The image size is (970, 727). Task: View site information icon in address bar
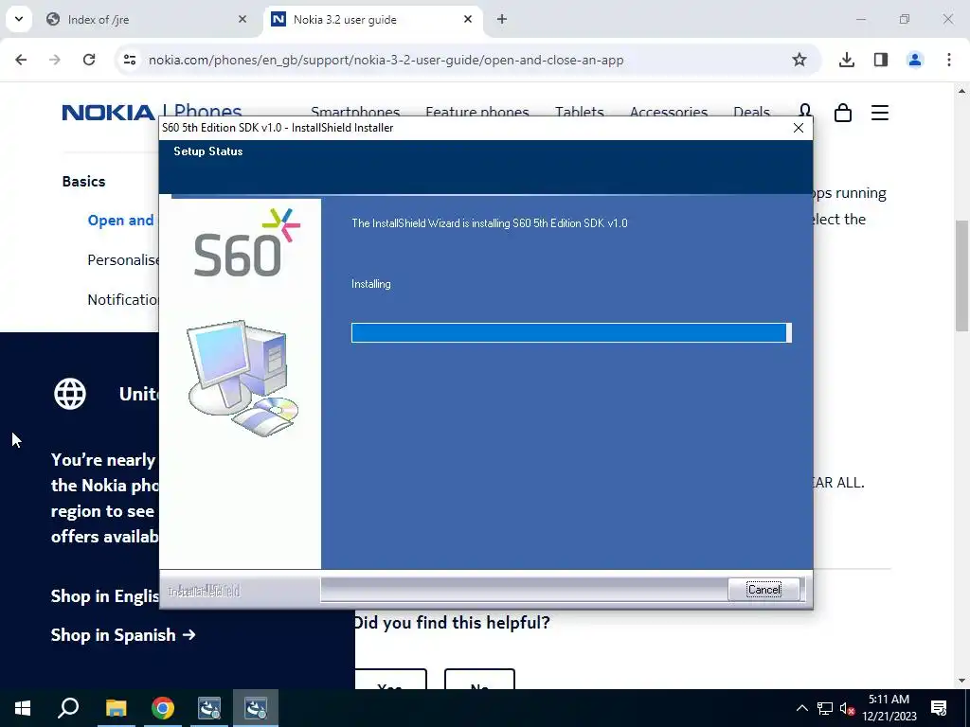[129, 60]
